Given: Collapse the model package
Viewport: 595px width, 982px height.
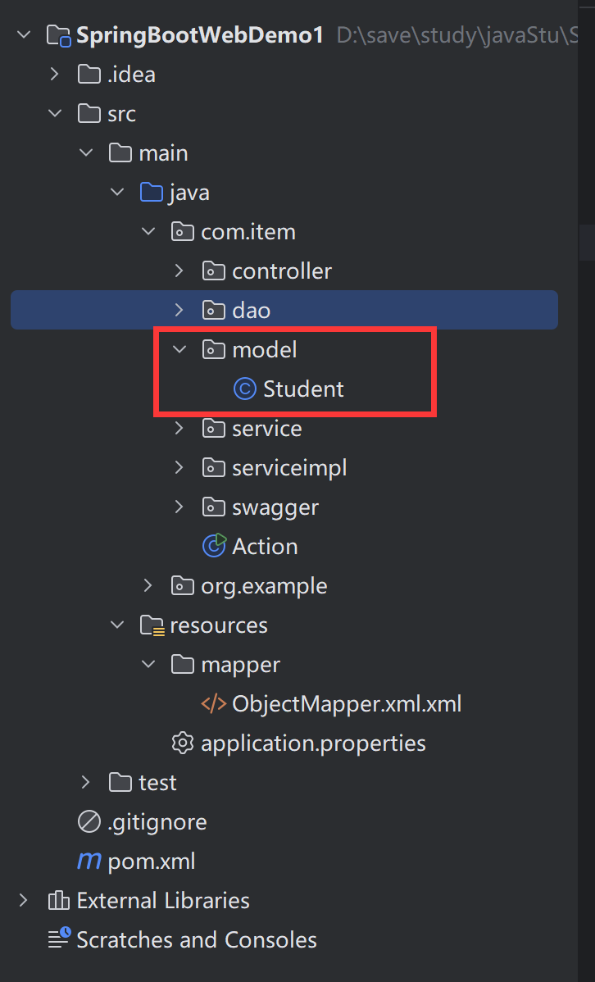Looking at the screenshot, I should (179, 350).
